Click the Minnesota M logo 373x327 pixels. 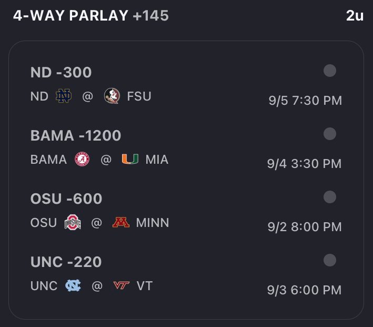click(x=121, y=222)
